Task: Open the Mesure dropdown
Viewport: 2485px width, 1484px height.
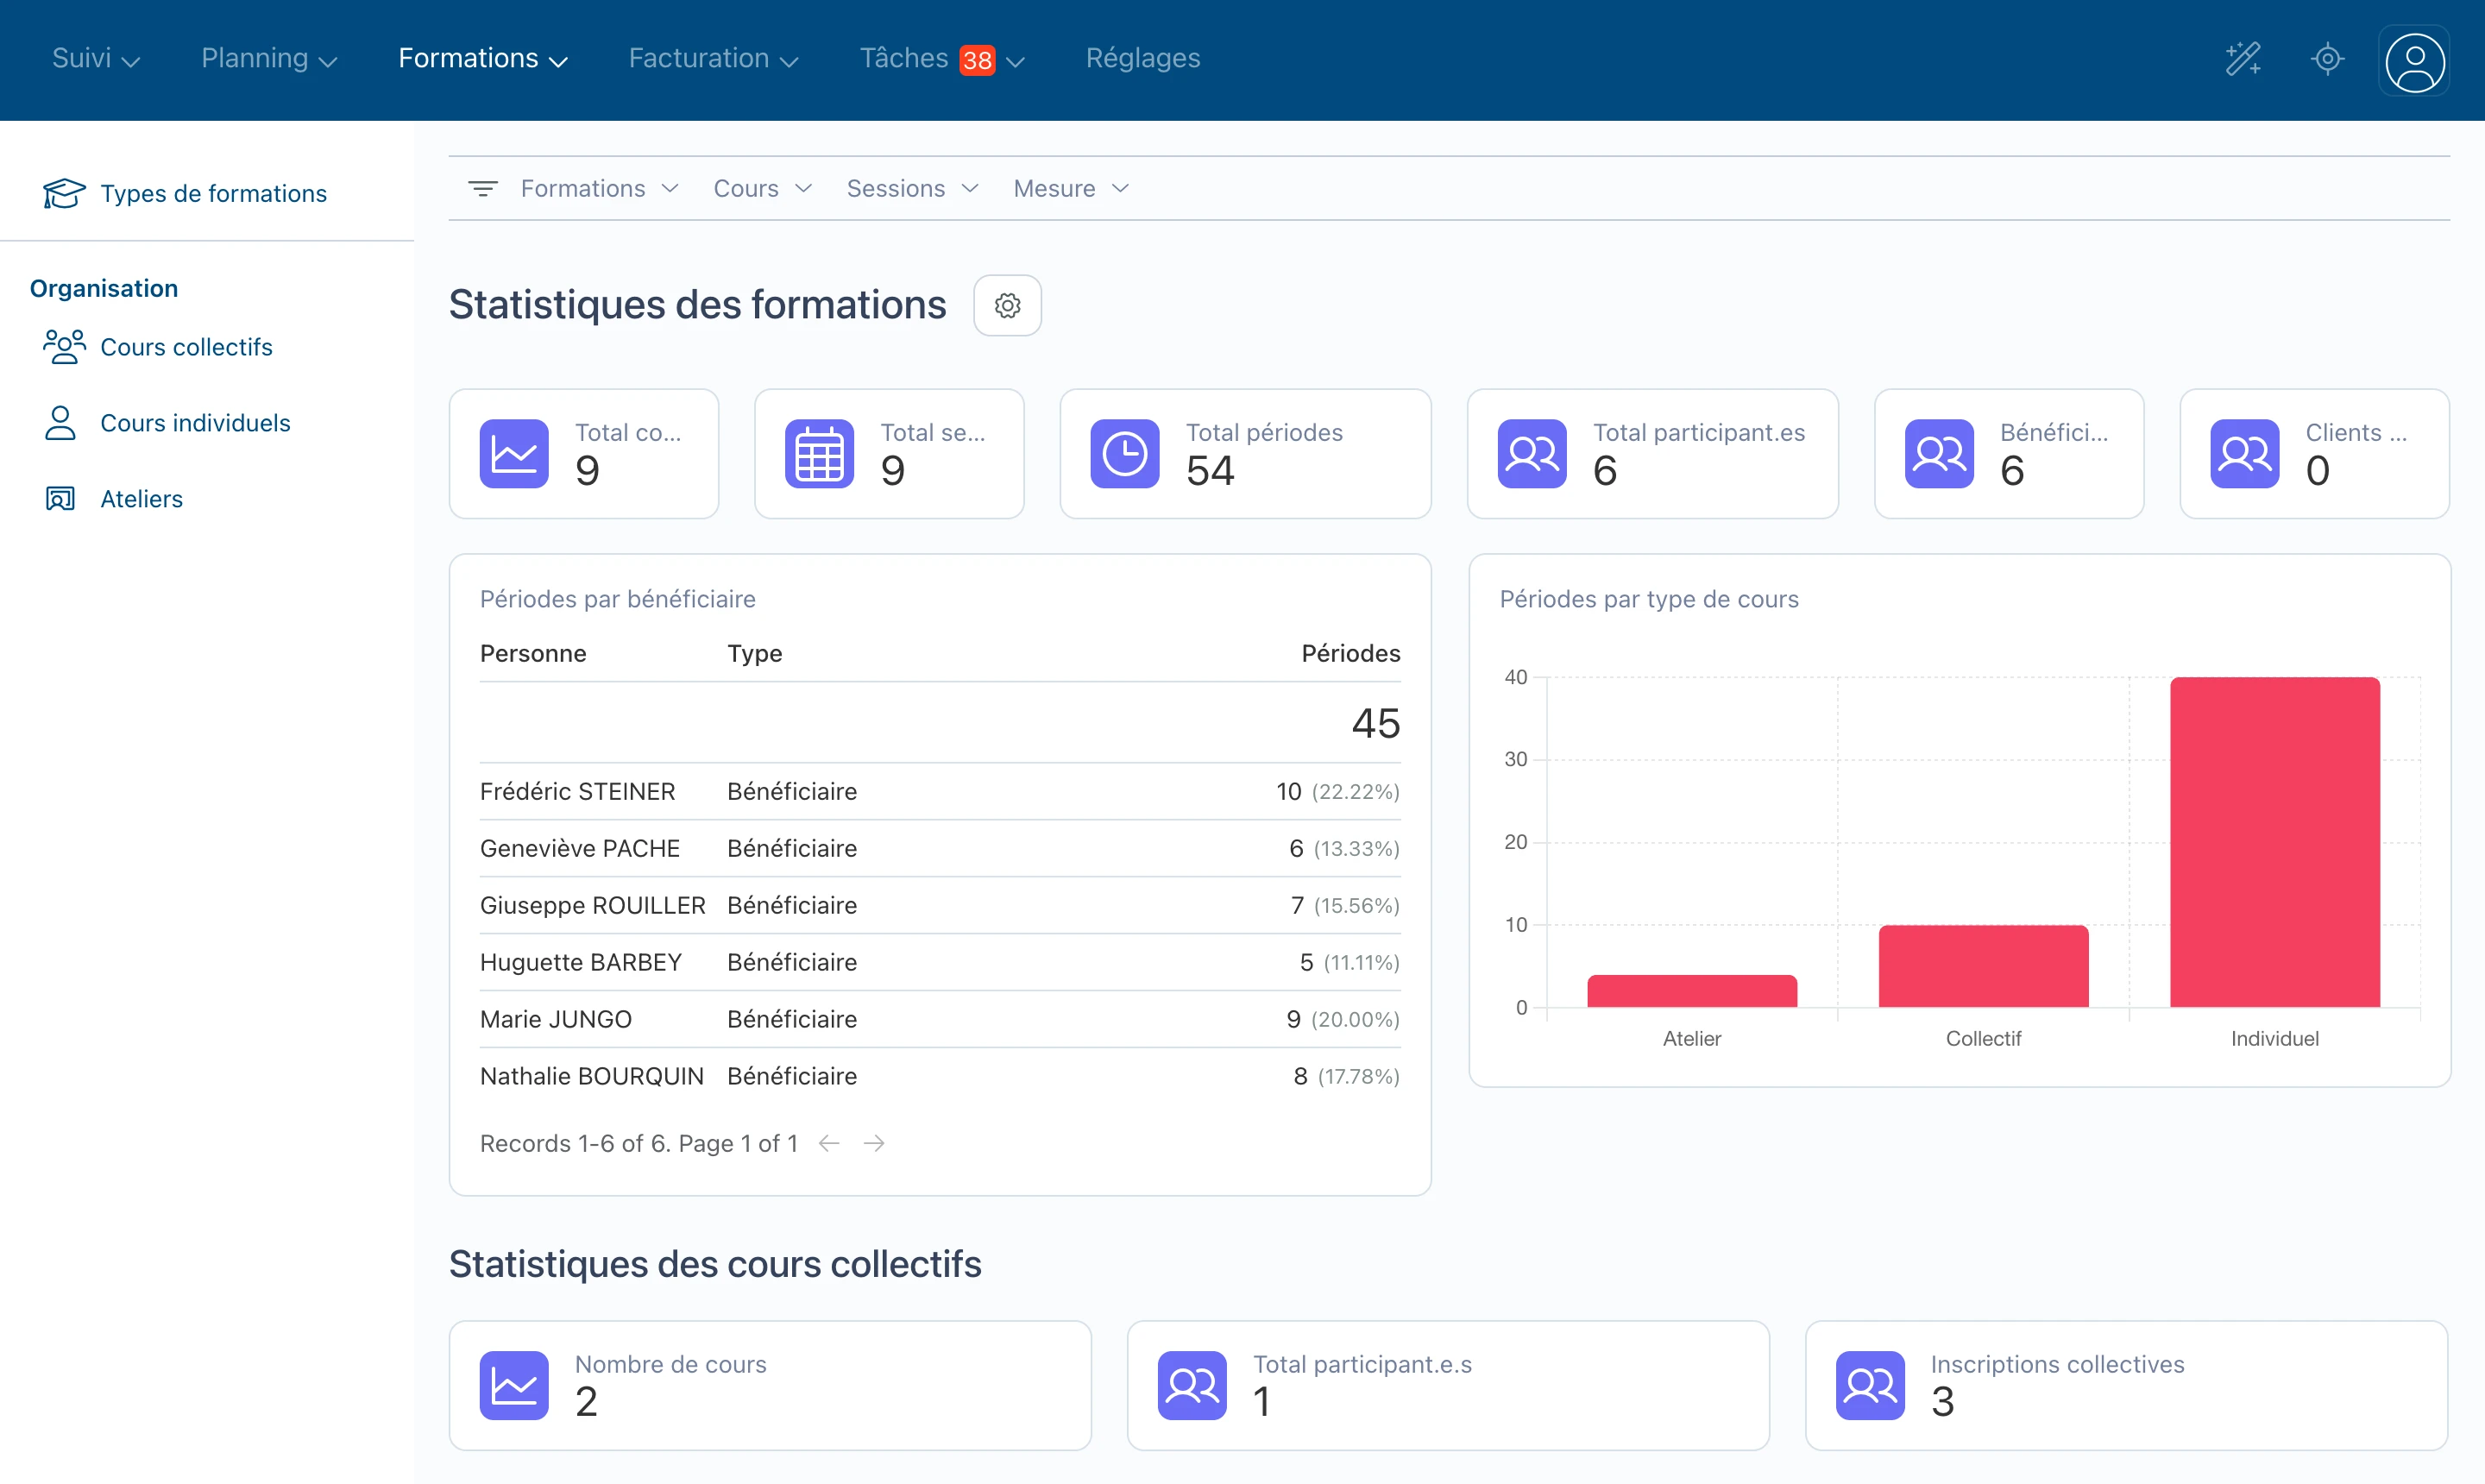Action: point(1069,188)
